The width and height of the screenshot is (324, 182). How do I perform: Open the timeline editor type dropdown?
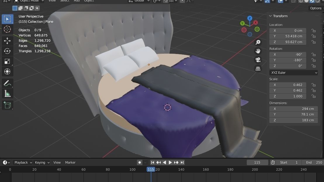[6, 162]
